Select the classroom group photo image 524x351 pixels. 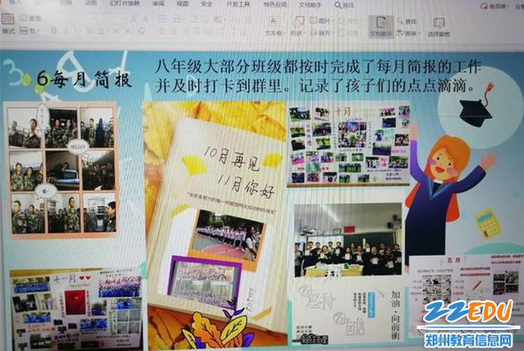tap(348, 240)
